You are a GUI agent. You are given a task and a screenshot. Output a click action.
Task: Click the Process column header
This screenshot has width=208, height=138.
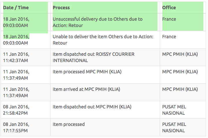pyautogui.click(x=61, y=7)
